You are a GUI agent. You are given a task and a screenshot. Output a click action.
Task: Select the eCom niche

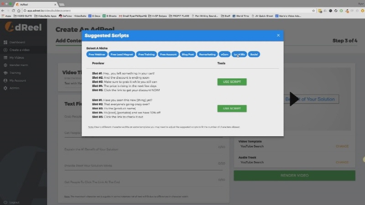point(224,54)
